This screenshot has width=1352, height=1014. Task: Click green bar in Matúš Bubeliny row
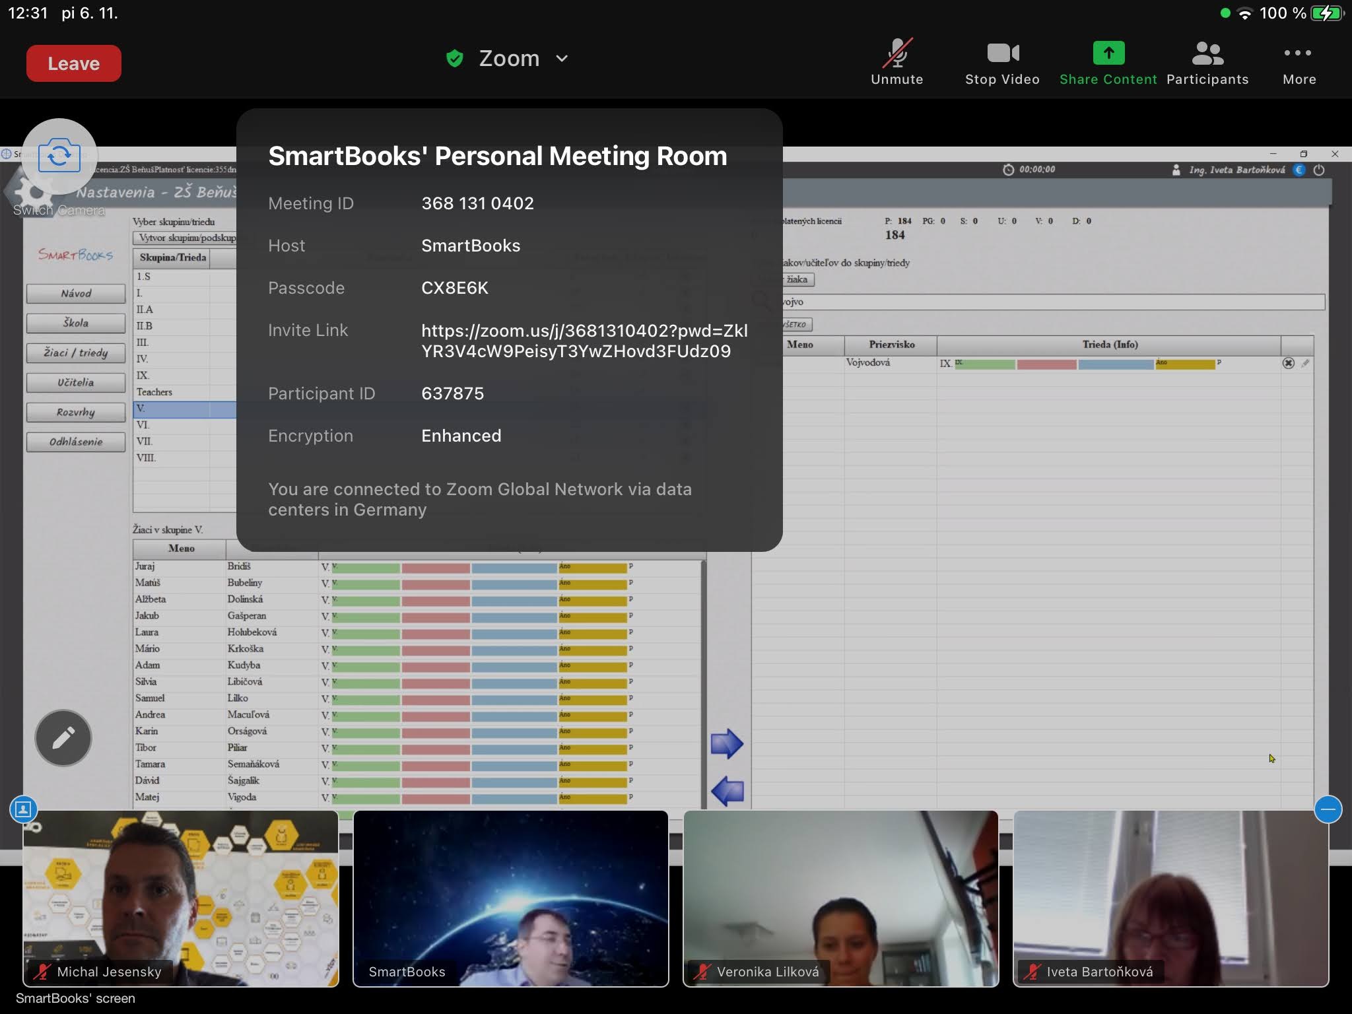366,584
